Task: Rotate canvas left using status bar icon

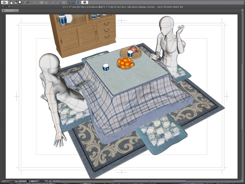Action: click(49, 181)
